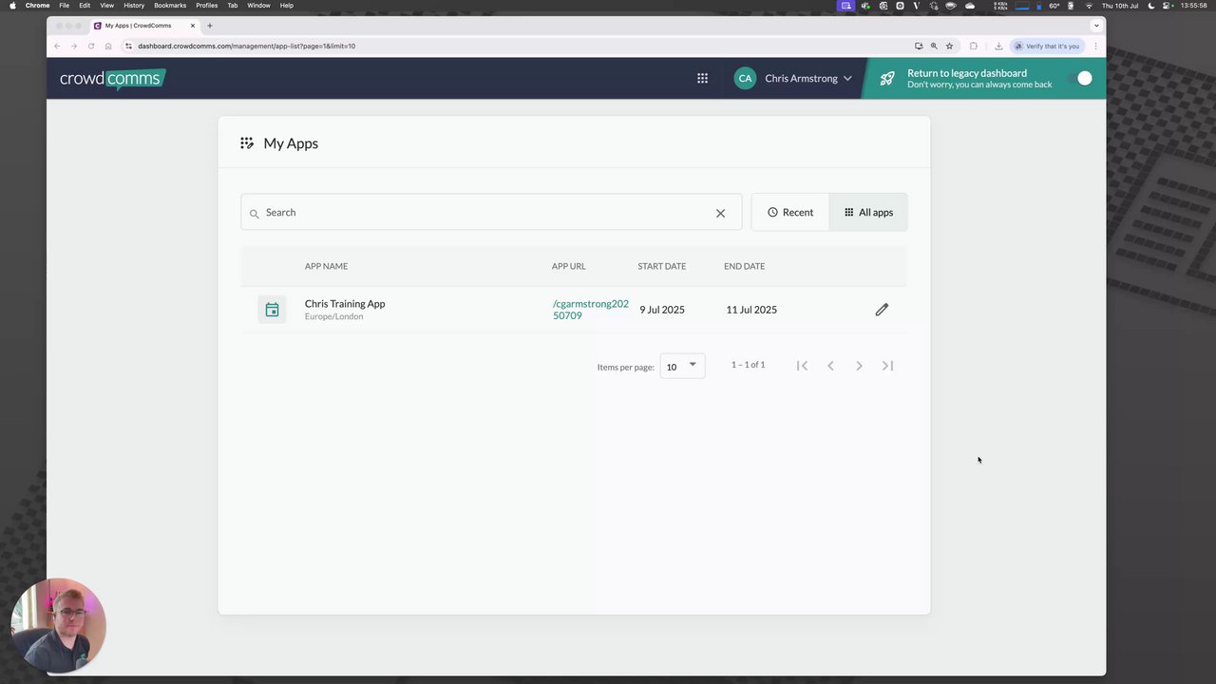Image resolution: width=1216 pixels, height=684 pixels.
Task: Click the My Apps header icon
Action: [247, 143]
